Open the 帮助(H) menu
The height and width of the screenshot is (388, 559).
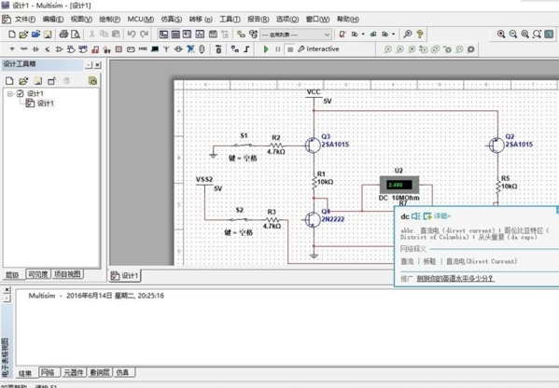click(x=347, y=19)
